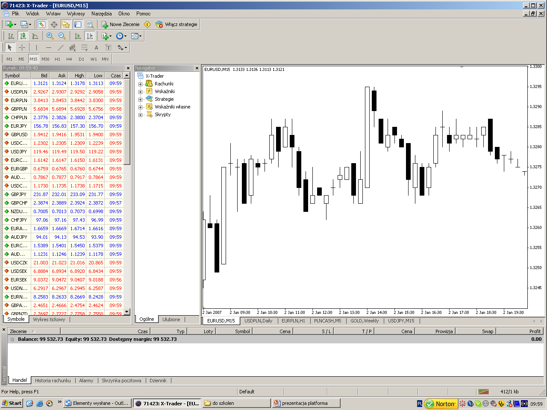
Task: Expand the Strategie node in Navigator
Action: point(140,100)
